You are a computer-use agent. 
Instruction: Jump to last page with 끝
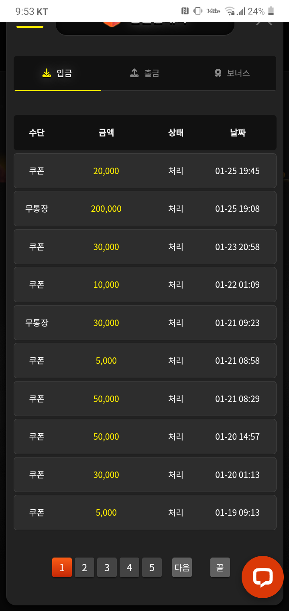tap(220, 568)
